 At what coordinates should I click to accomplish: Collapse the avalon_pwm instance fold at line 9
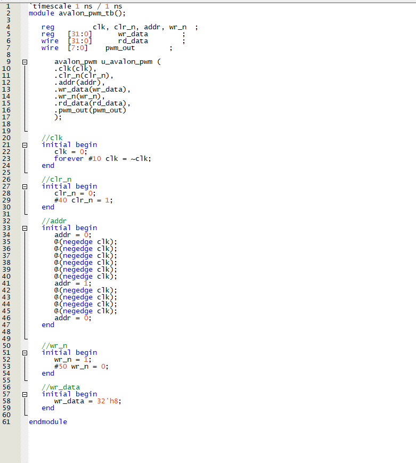pyautogui.click(x=25, y=62)
